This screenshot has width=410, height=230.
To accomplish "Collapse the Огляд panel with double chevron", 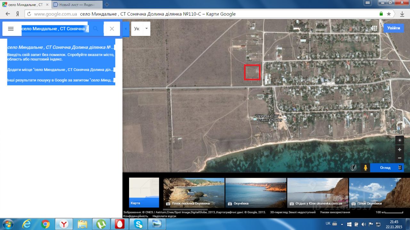I will [x=400, y=168].
